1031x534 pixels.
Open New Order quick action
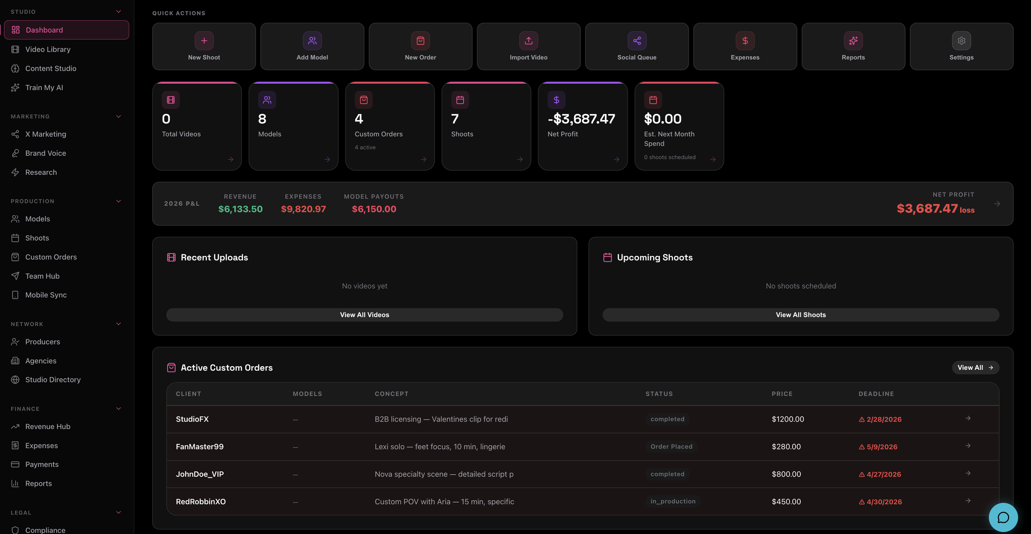(x=420, y=46)
